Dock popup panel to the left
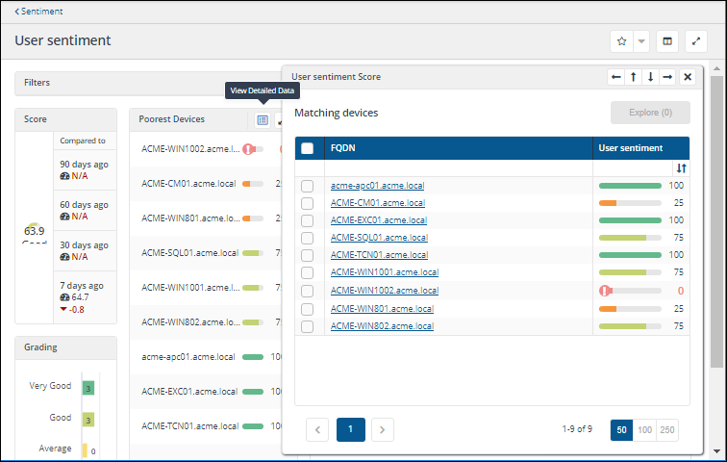727x462 pixels. (x=616, y=77)
